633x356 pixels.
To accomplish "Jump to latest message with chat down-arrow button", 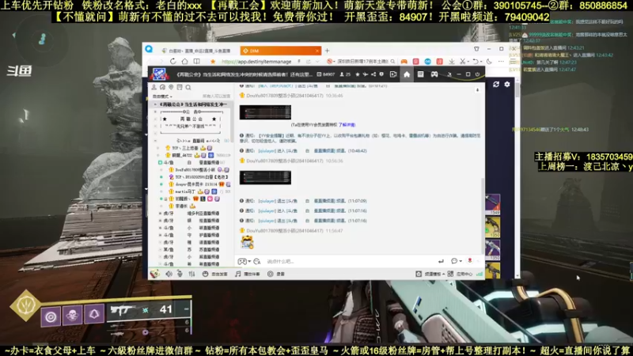I will 477,90.
